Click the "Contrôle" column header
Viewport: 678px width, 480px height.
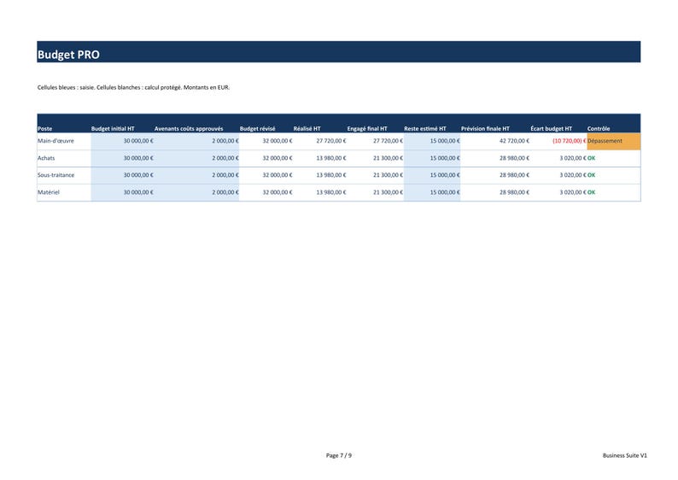click(x=599, y=128)
